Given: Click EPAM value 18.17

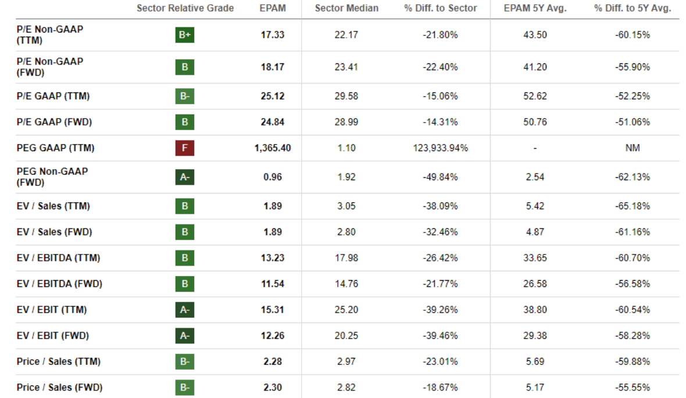Looking at the screenshot, I should click(273, 67).
